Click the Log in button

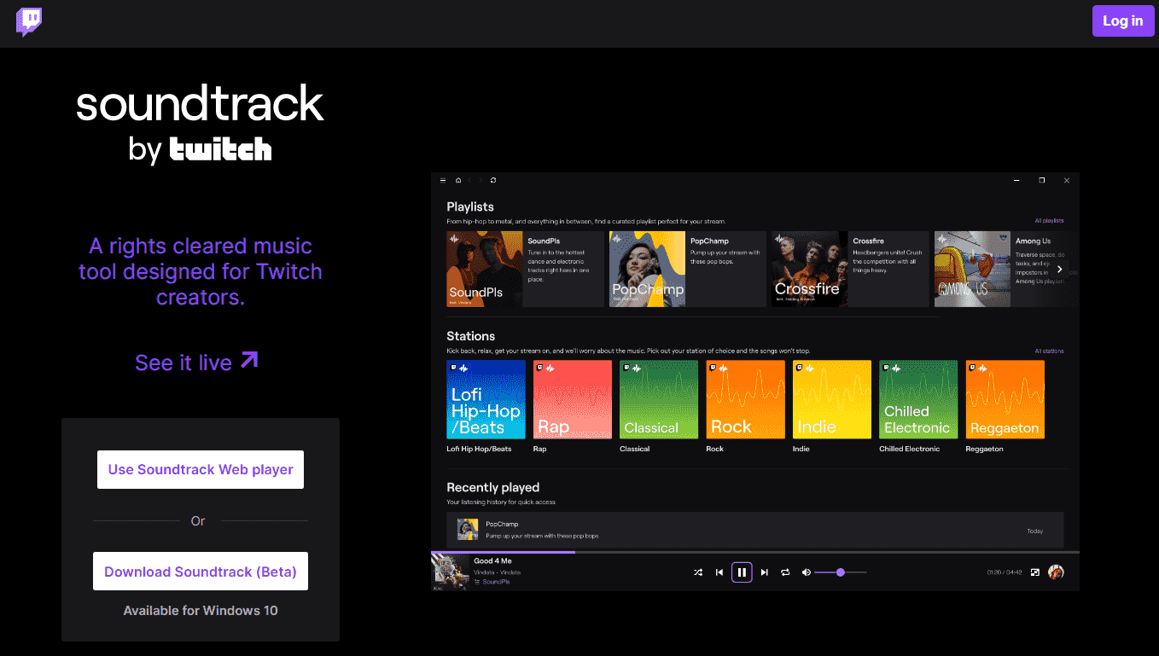1122,21
